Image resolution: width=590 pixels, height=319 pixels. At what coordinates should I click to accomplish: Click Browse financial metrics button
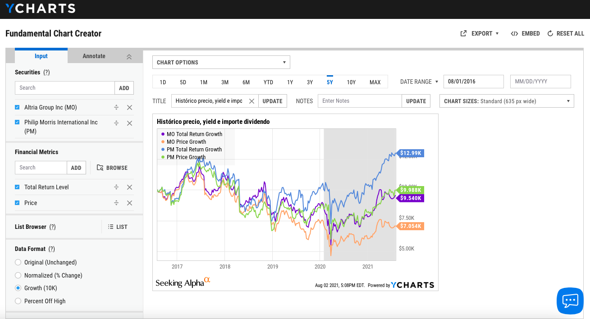[112, 168]
